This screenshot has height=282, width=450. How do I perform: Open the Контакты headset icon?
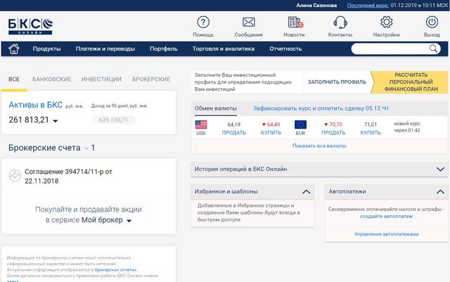tap(340, 23)
